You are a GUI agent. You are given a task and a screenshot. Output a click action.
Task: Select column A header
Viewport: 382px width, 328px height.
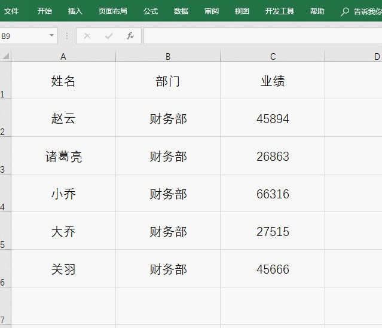63,57
